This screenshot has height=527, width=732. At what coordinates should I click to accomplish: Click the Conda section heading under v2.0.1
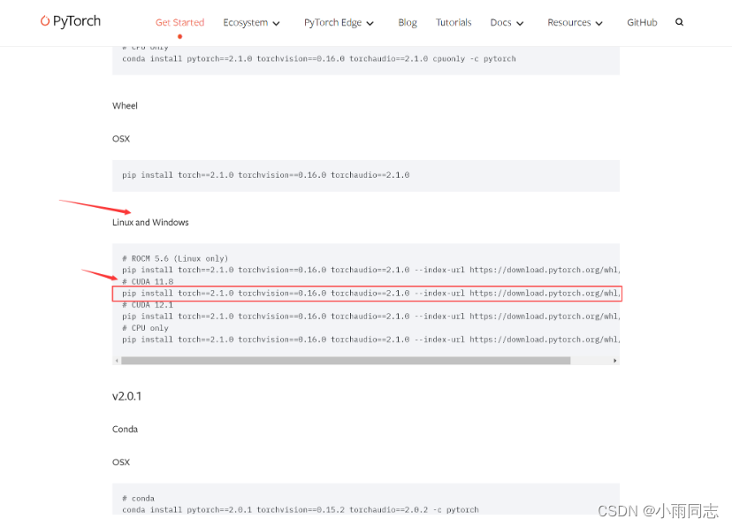(125, 429)
